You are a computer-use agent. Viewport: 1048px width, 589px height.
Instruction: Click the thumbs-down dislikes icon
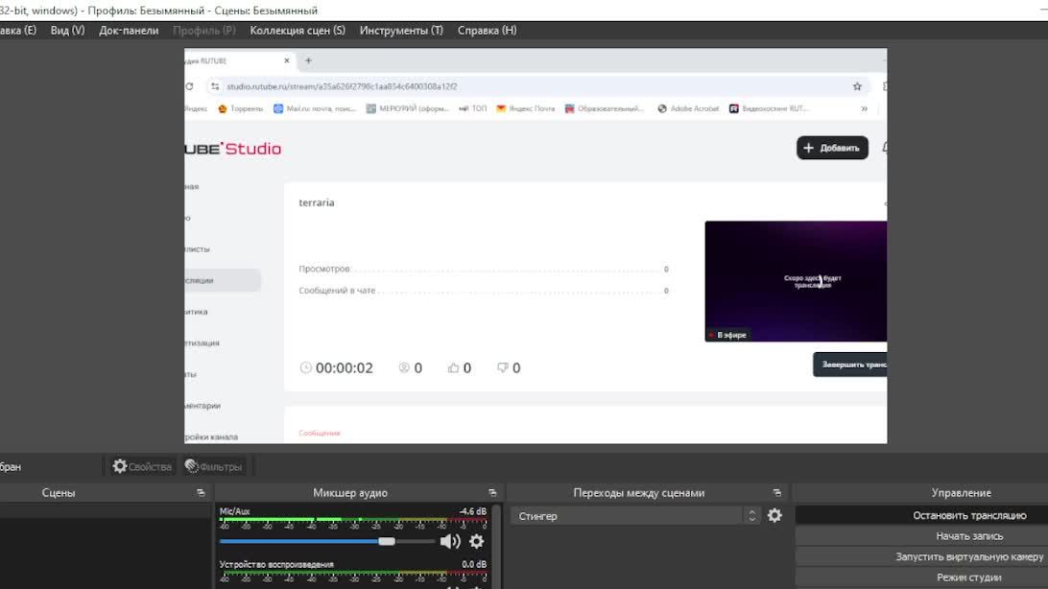503,368
